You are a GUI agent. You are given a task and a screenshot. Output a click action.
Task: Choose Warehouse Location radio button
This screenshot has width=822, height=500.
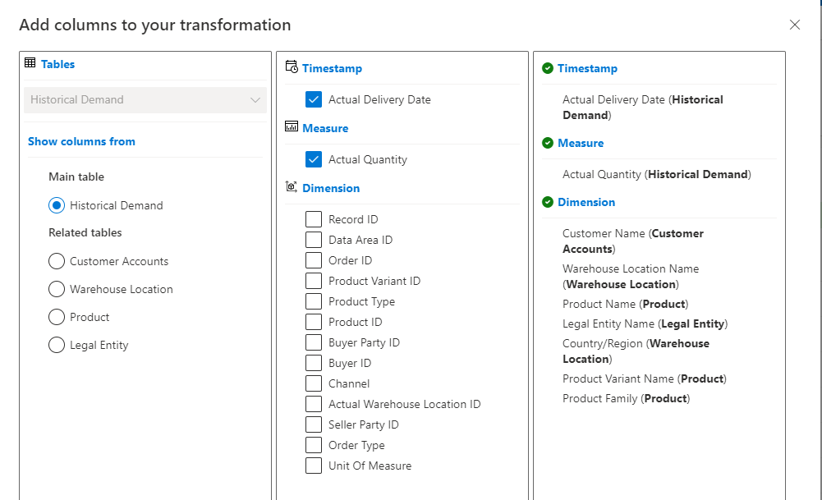coord(57,289)
